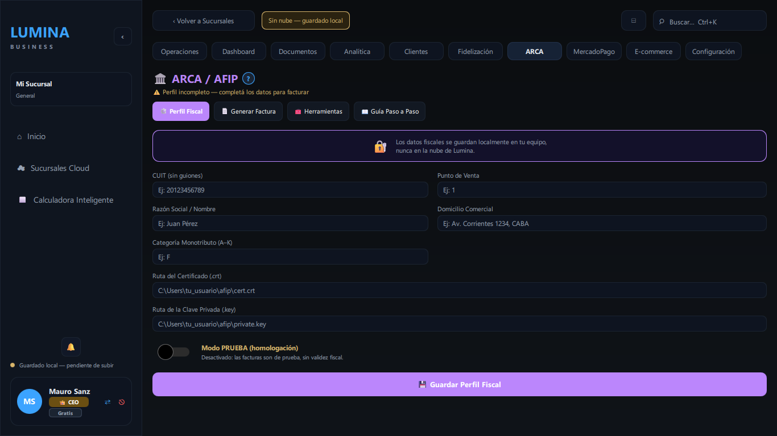Open Calculadora Inteligente in the sidebar

tap(71, 200)
